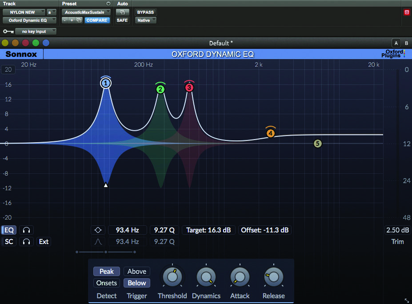Image resolution: width=412 pixels, height=304 pixels.
Task: Set Trigger to Above
Action: (x=136, y=272)
